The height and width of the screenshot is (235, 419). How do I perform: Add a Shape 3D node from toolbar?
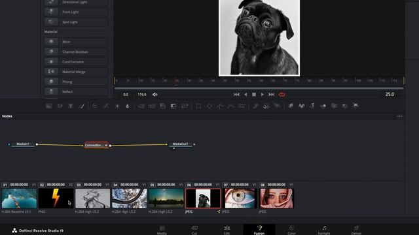pos(301,106)
